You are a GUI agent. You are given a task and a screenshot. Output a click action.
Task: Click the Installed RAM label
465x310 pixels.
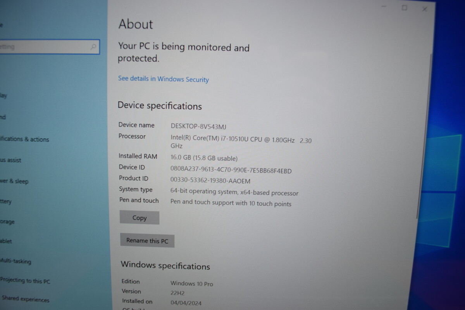138,156
